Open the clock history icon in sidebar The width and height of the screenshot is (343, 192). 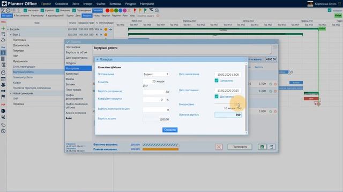pos(3,73)
